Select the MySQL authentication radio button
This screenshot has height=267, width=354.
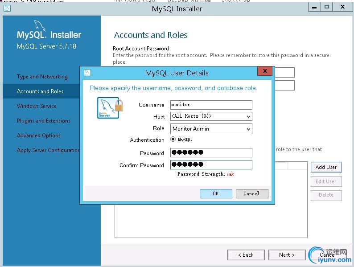173,139
